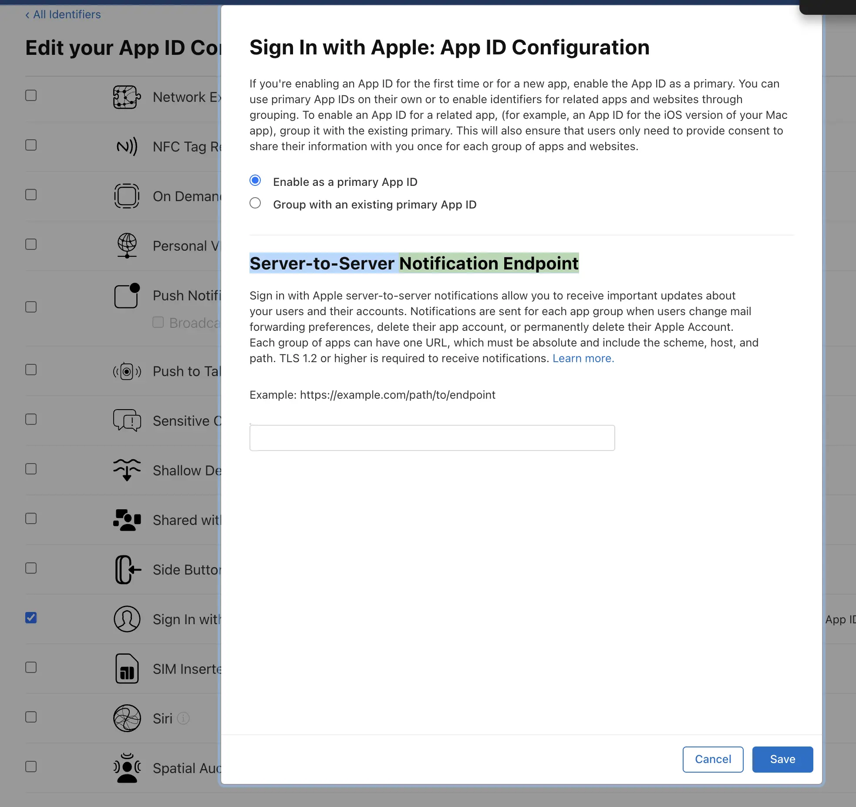856x807 pixels.
Task: Enable the Shallow Depth checkbox
Action: coord(31,469)
